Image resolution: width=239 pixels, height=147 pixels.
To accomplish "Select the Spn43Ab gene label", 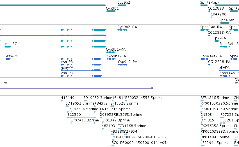I will click(227, 20).
